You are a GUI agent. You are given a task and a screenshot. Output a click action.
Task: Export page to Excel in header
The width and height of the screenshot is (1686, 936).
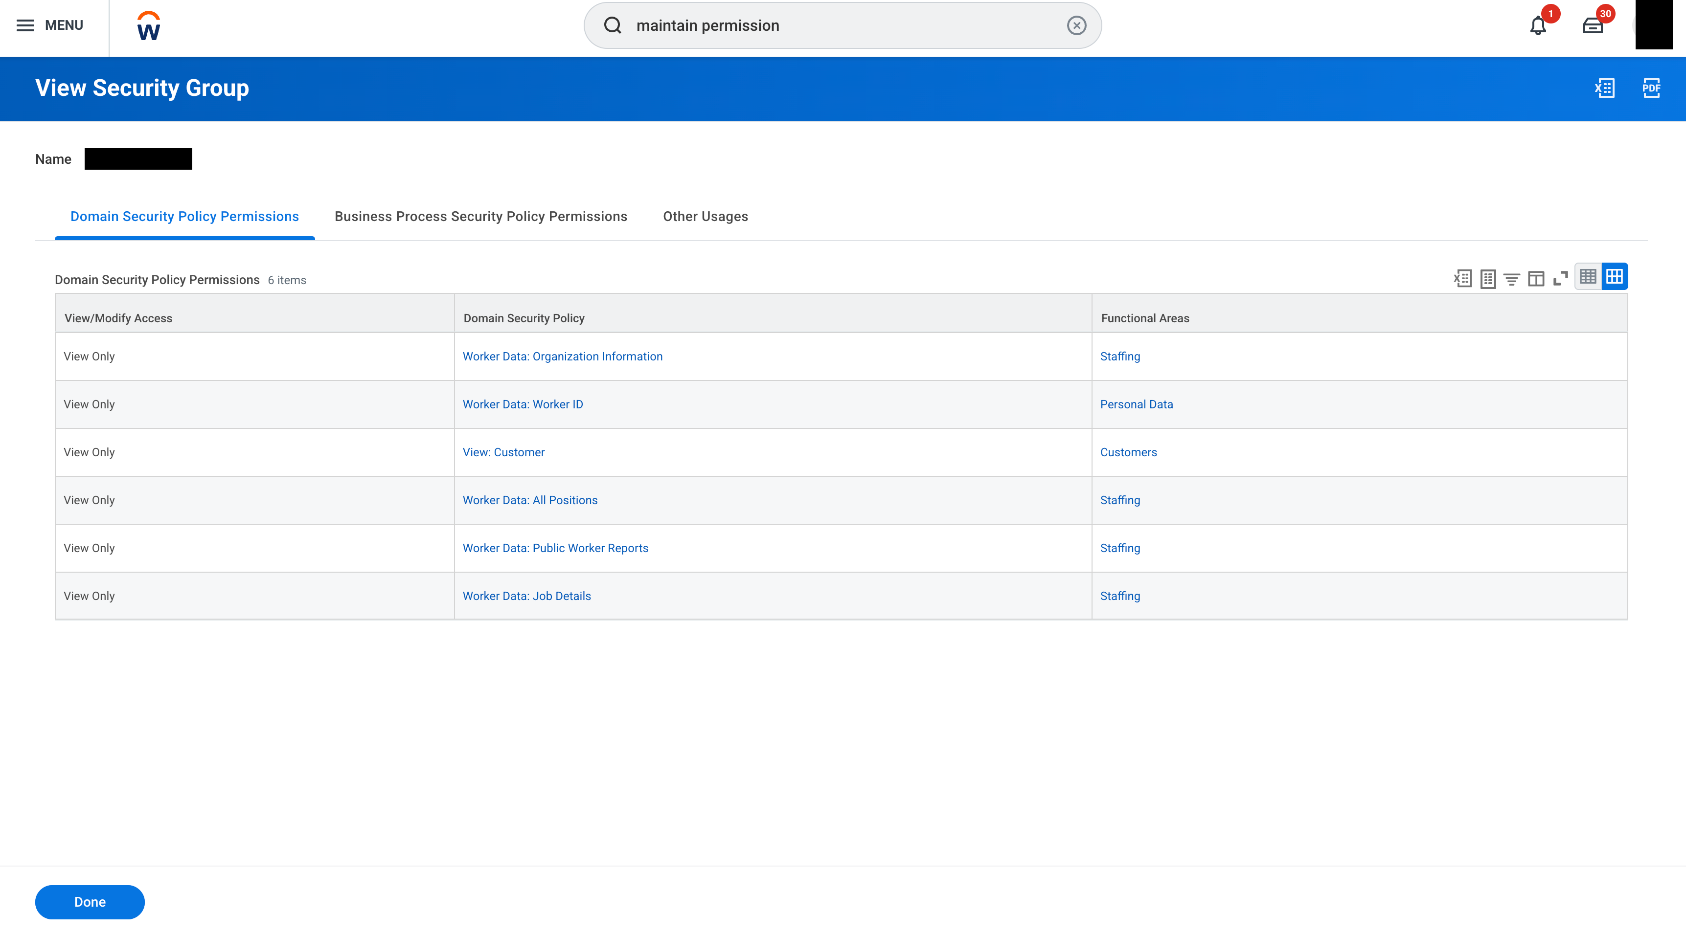(1605, 89)
